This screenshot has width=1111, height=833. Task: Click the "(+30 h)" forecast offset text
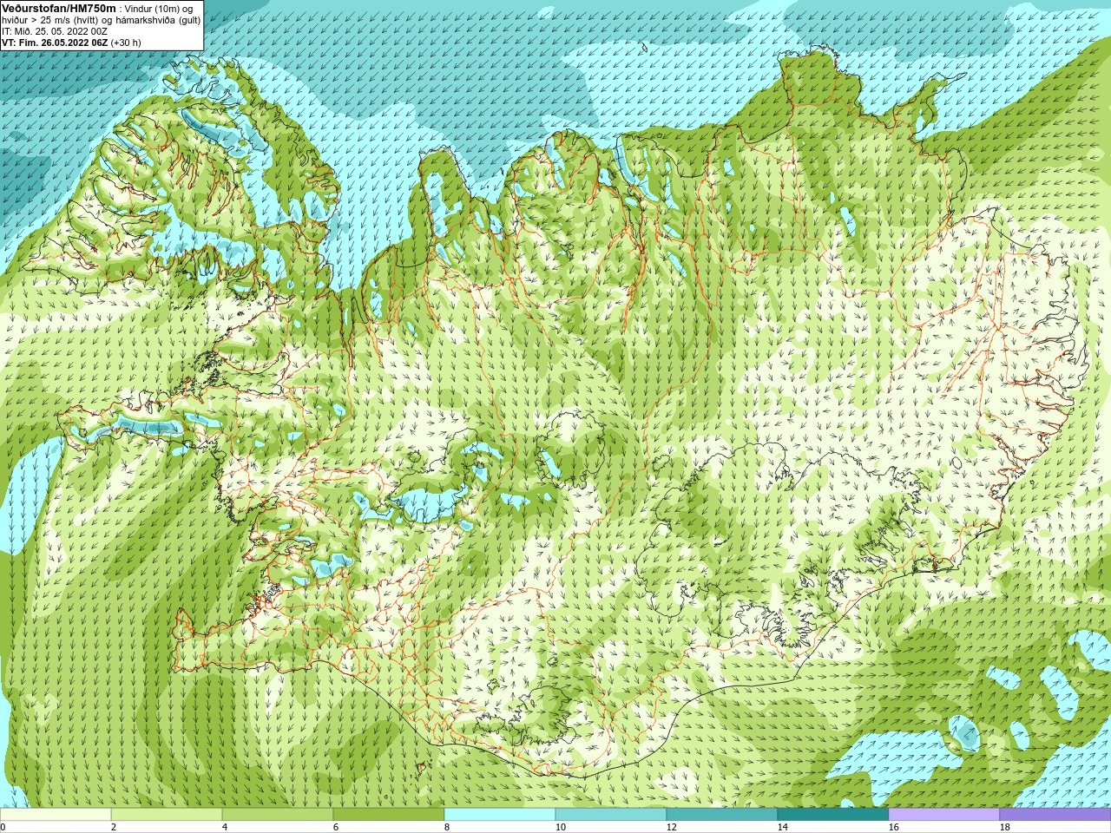point(126,43)
